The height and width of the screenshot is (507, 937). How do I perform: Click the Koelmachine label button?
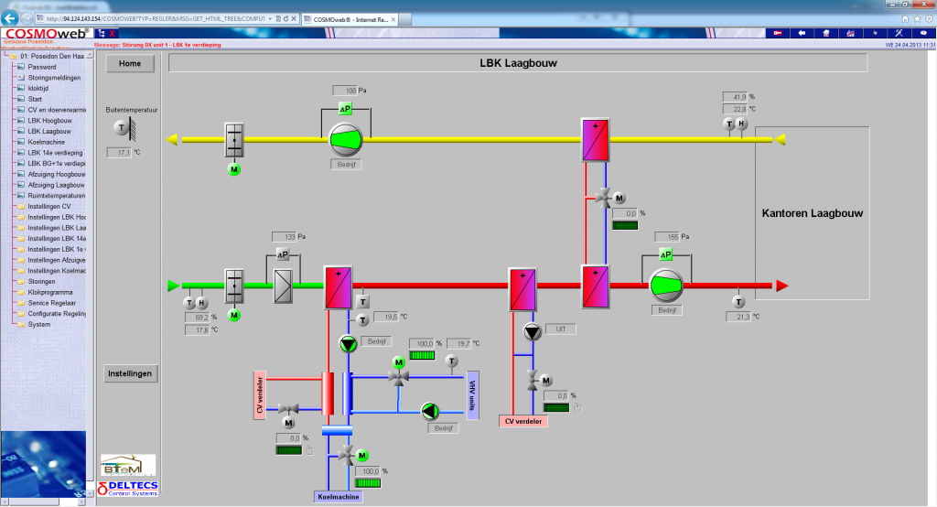339,497
